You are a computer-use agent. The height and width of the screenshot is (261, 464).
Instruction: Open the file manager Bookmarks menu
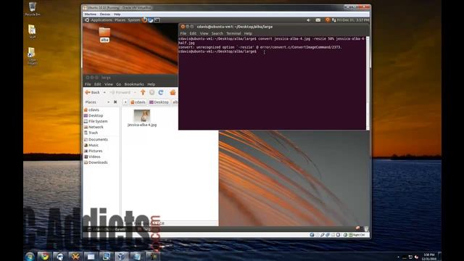pos(134,84)
